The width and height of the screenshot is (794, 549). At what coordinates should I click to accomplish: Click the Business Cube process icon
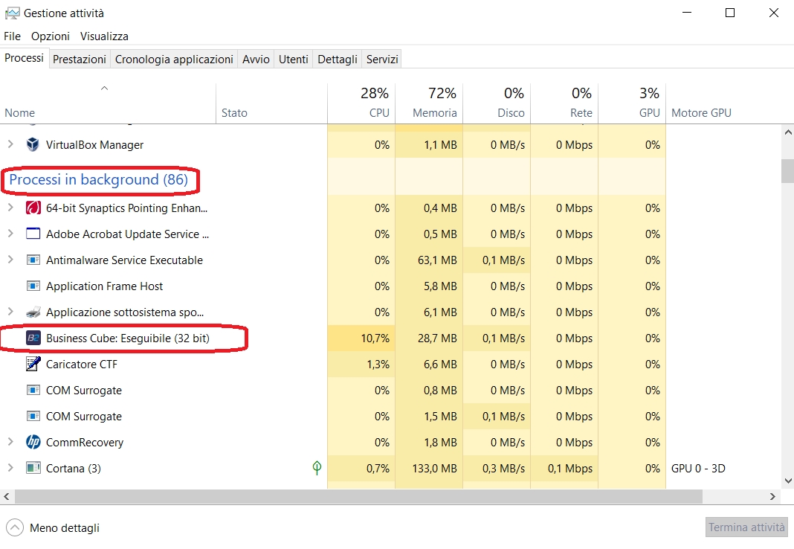pyautogui.click(x=33, y=338)
